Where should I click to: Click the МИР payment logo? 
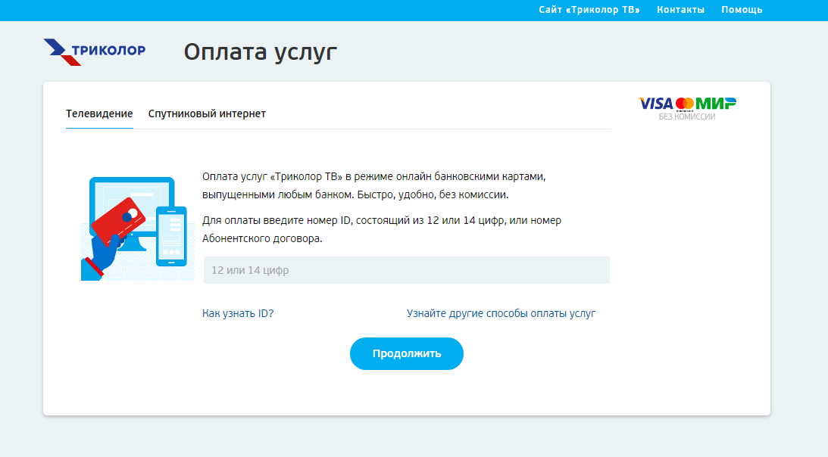(x=716, y=104)
